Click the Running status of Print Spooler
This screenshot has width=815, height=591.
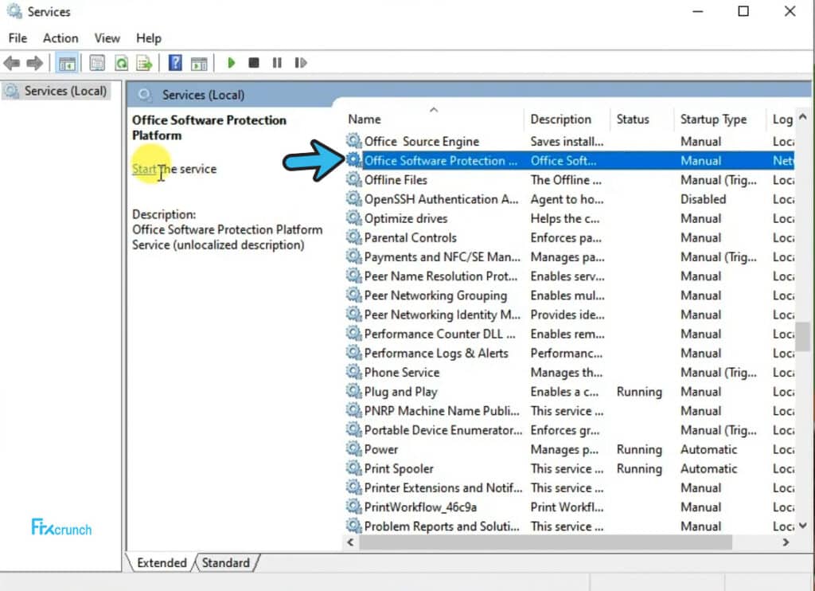pos(639,468)
